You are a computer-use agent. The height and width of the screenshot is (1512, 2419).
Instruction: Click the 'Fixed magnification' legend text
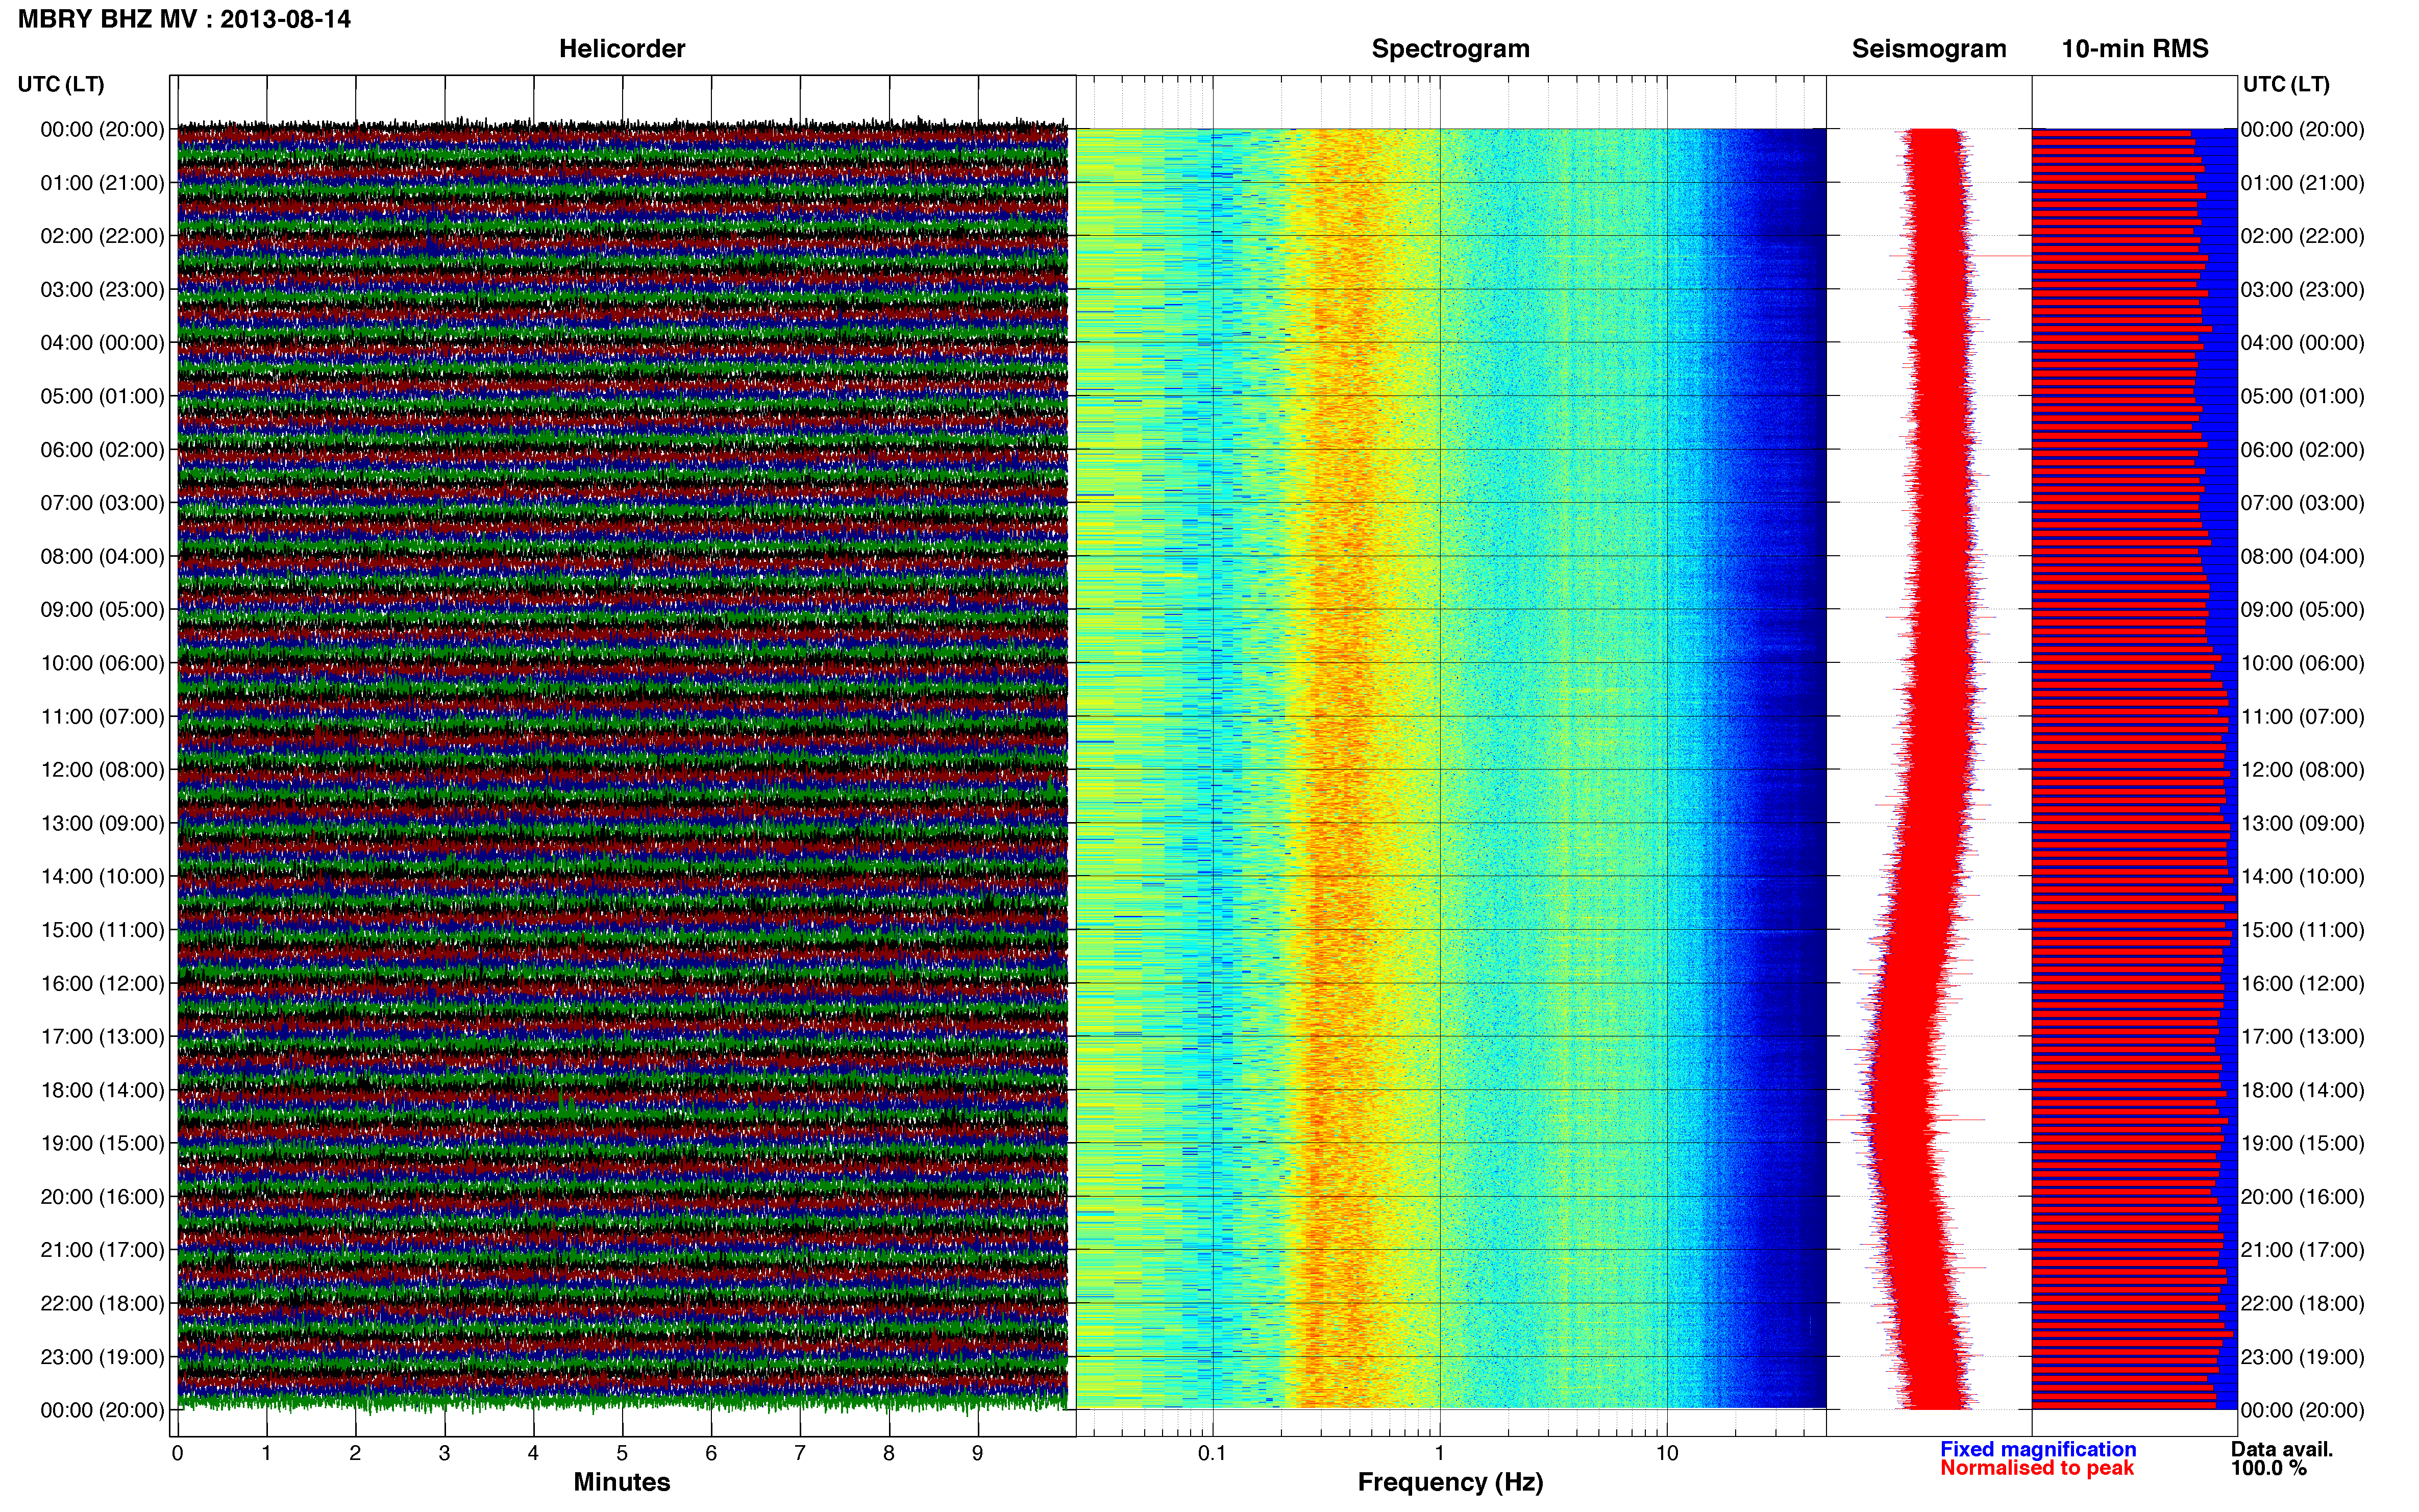pyautogui.click(x=2037, y=1449)
